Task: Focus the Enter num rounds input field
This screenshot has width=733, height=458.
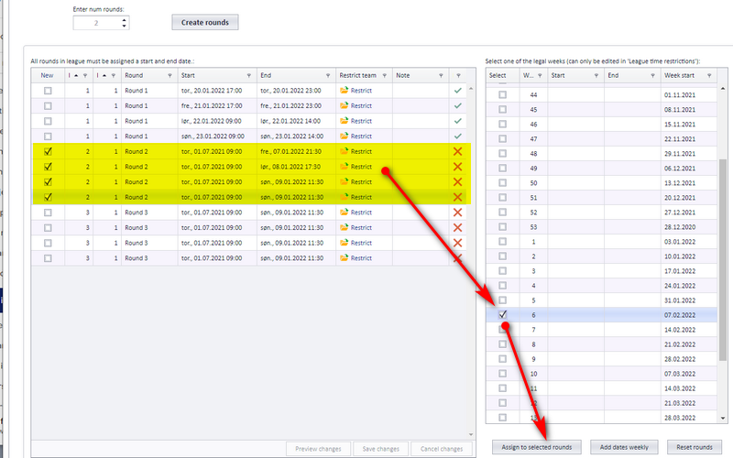Action: [96, 23]
